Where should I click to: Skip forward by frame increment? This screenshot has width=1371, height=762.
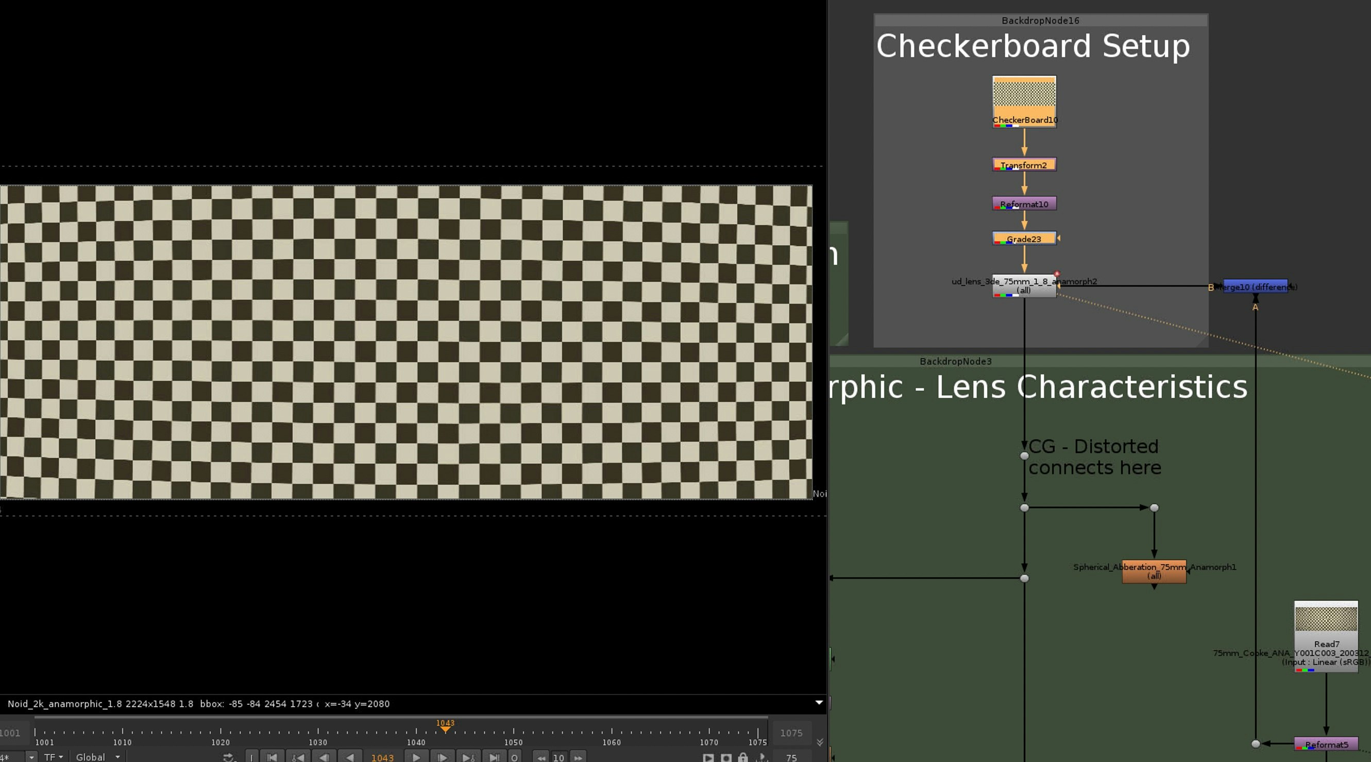pyautogui.click(x=578, y=757)
